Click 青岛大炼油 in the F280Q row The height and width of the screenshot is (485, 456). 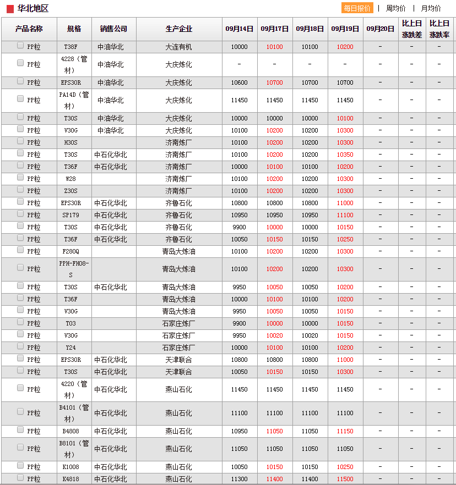[179, 251]
